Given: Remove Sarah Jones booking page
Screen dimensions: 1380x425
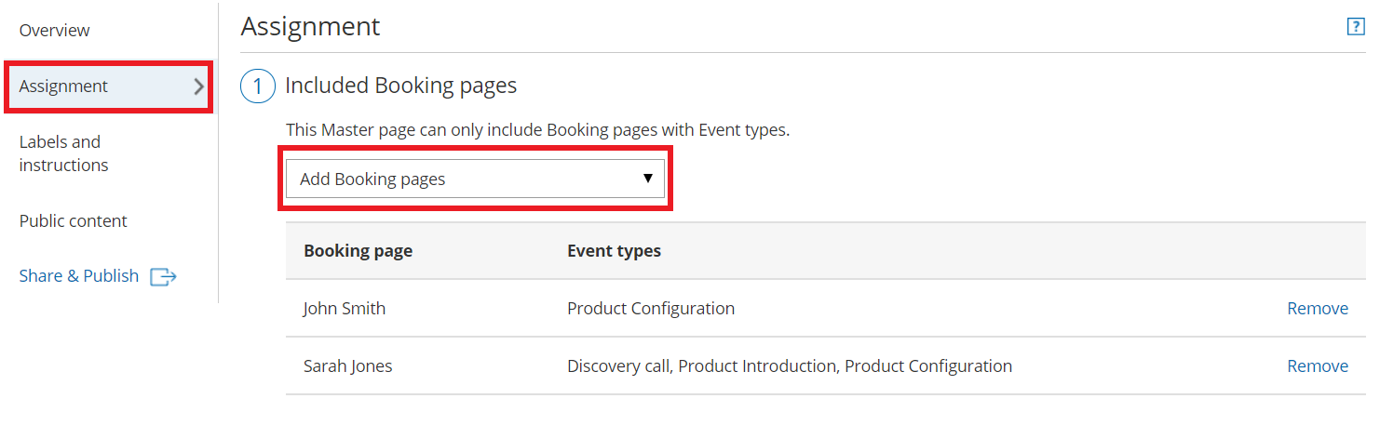Looking at the screenshot, I should (1317, 366).
